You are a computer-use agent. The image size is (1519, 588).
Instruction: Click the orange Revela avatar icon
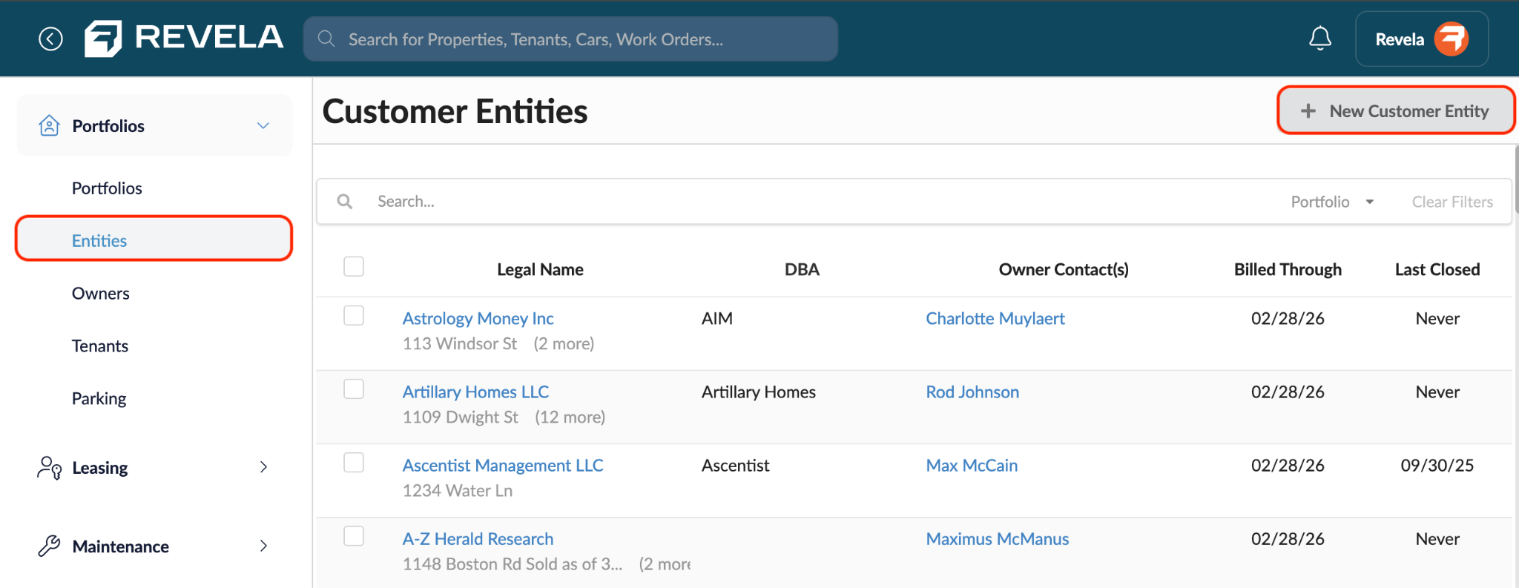pos(1451,39)
